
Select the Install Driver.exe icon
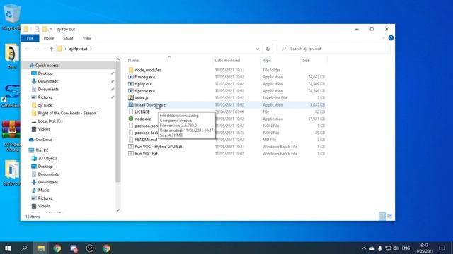click(131, 105)
